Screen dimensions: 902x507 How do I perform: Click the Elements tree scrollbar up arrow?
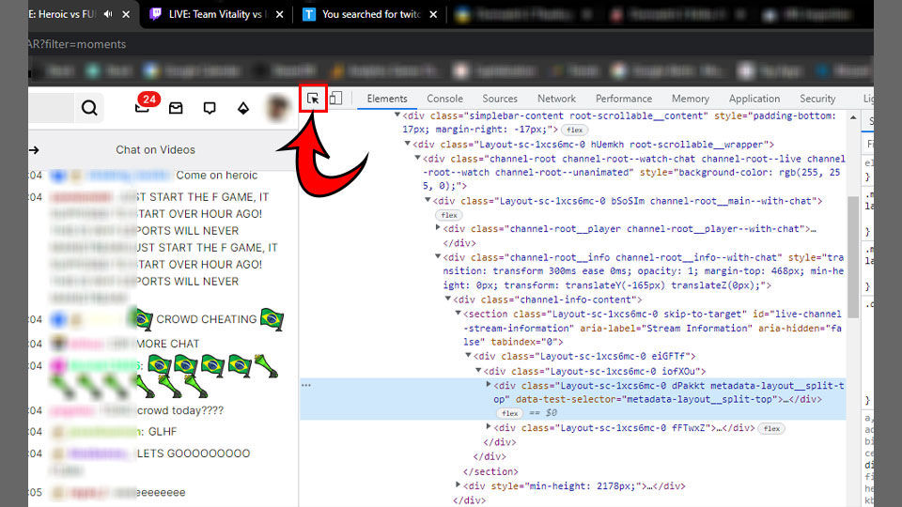(853, 117)
